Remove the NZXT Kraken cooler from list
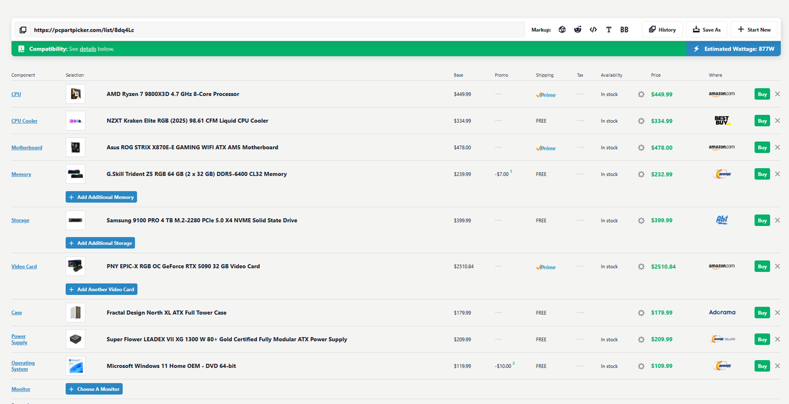789x404 pixels. 778,121
